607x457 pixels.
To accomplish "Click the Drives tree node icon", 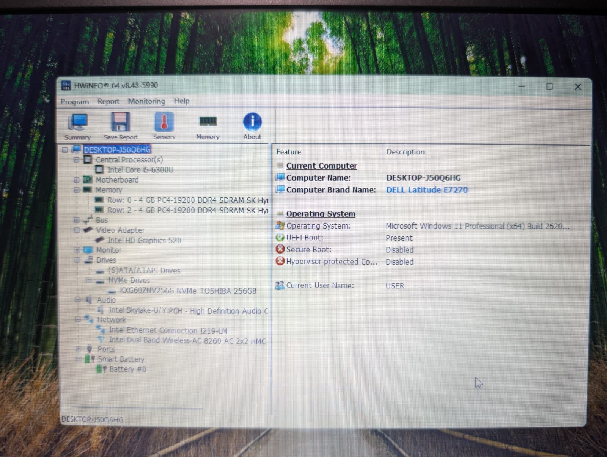I will pyautogui.click(x=88, y=260).
